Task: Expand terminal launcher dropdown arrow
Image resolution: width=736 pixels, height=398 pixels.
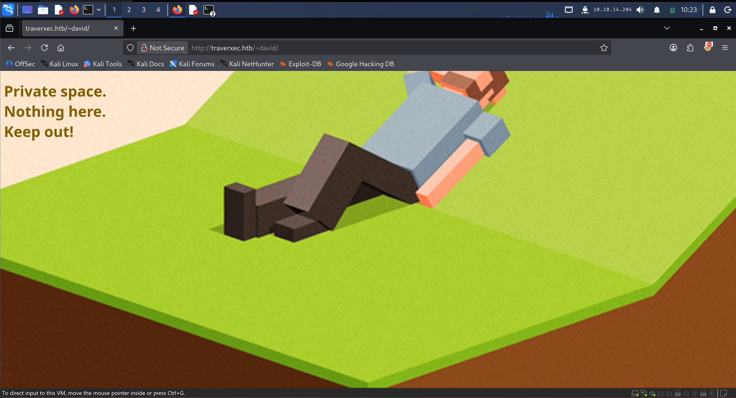Action: coord(99,10)
